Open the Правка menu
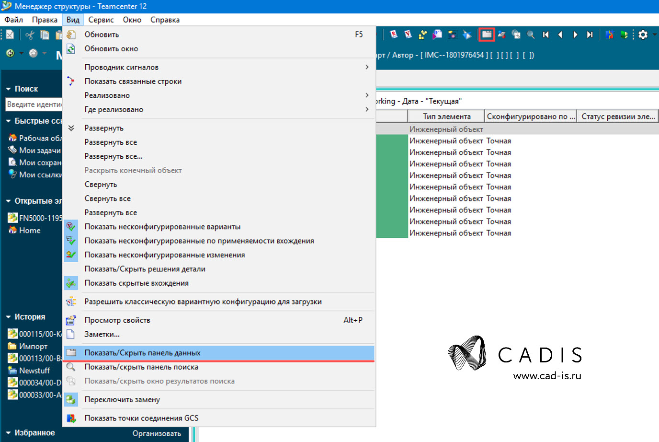The image size is (659, 442). pyautogui.click(x=45, y=20)
